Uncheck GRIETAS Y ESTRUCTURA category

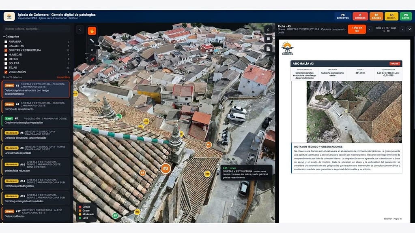point(6,51)
